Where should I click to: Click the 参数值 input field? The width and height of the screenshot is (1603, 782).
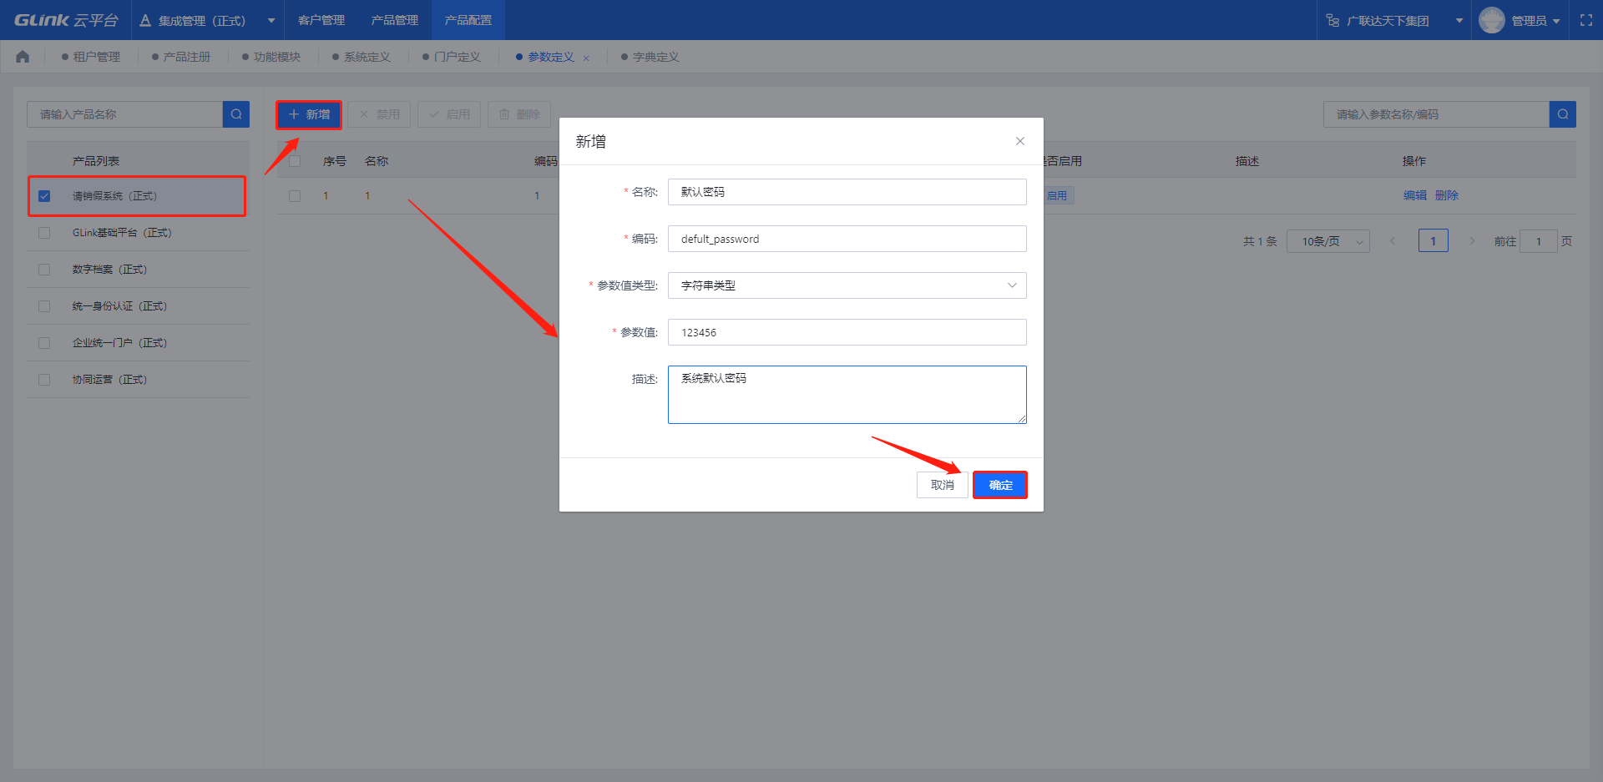click(847, 332)
